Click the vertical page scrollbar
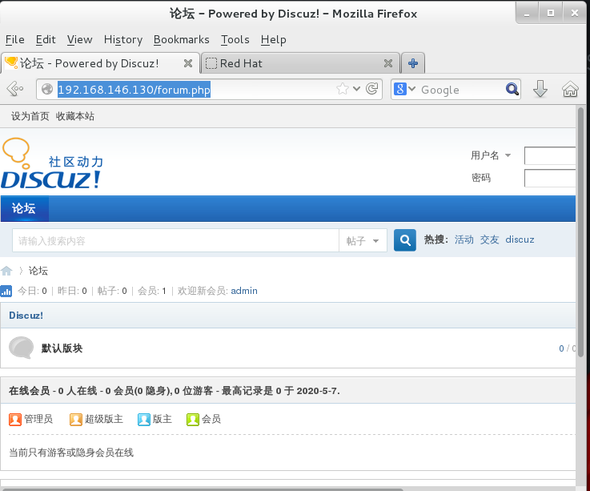 580,232
